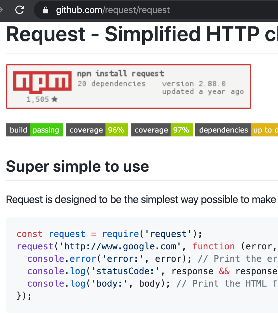This screenshot has height=314, width=278.
Task: Click the '1,505' star count on npm badge
Action: point(42,99)
